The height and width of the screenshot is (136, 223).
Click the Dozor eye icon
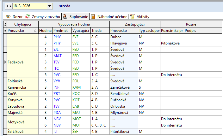(x=8, y=16)
